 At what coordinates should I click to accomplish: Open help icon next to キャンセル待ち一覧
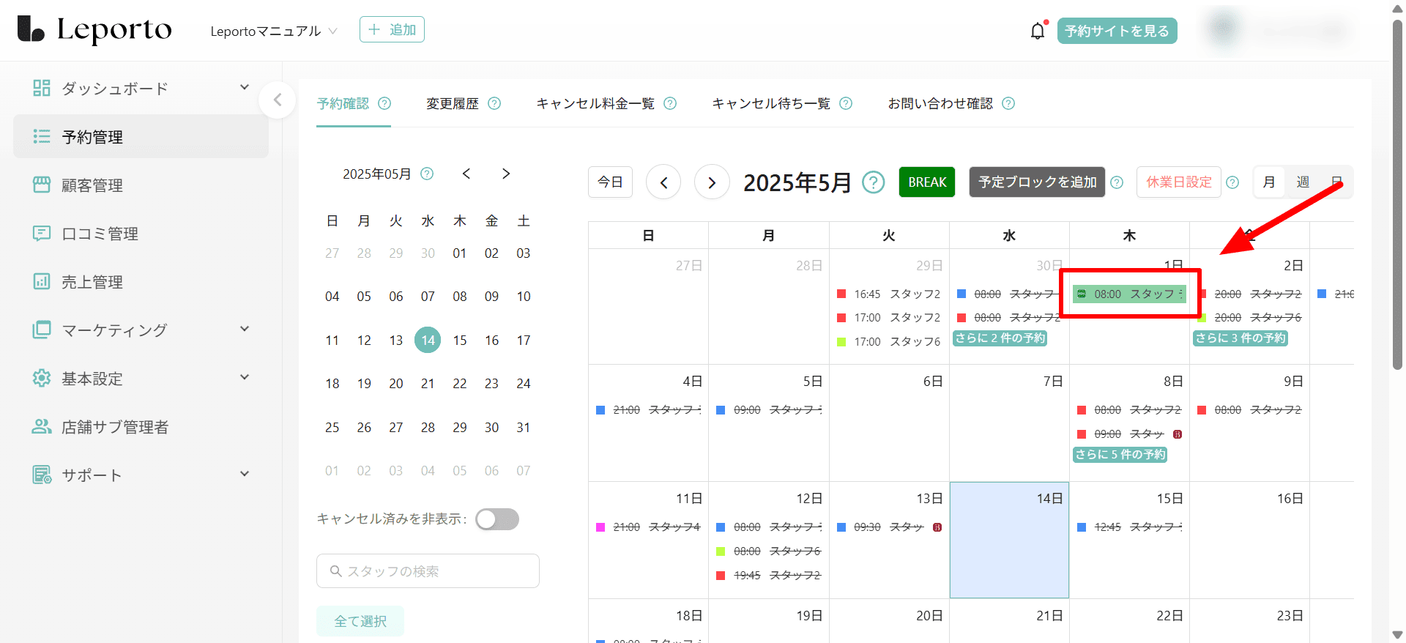tap(846, 103)
